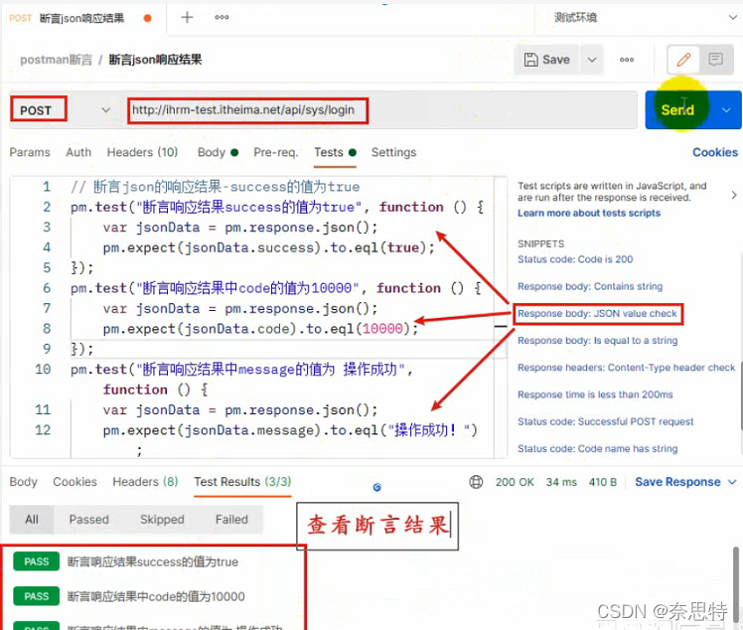The image size is (743, 630).
Task: Open tab options three-dot menu beside plus
Action: [x=222, y=18]
